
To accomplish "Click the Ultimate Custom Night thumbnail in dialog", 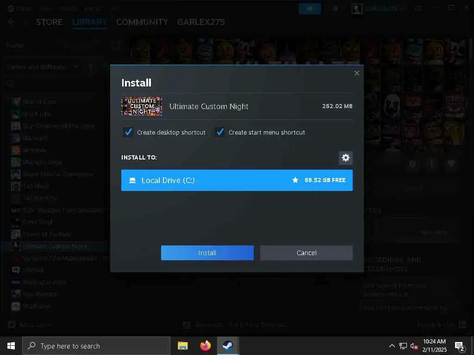I will point(142,106).
